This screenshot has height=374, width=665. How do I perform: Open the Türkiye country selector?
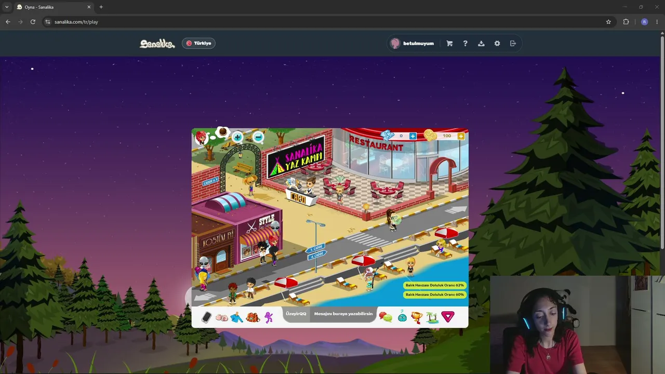198,44
